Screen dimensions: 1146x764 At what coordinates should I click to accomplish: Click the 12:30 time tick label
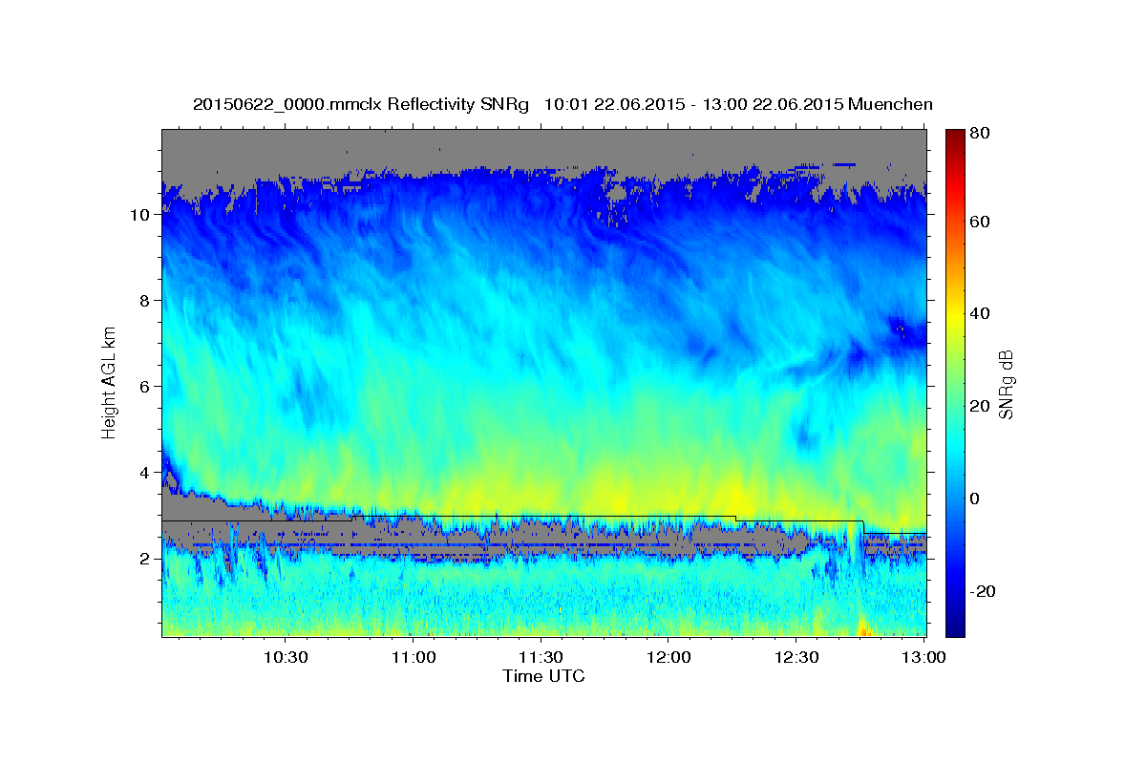pos(796,658)
